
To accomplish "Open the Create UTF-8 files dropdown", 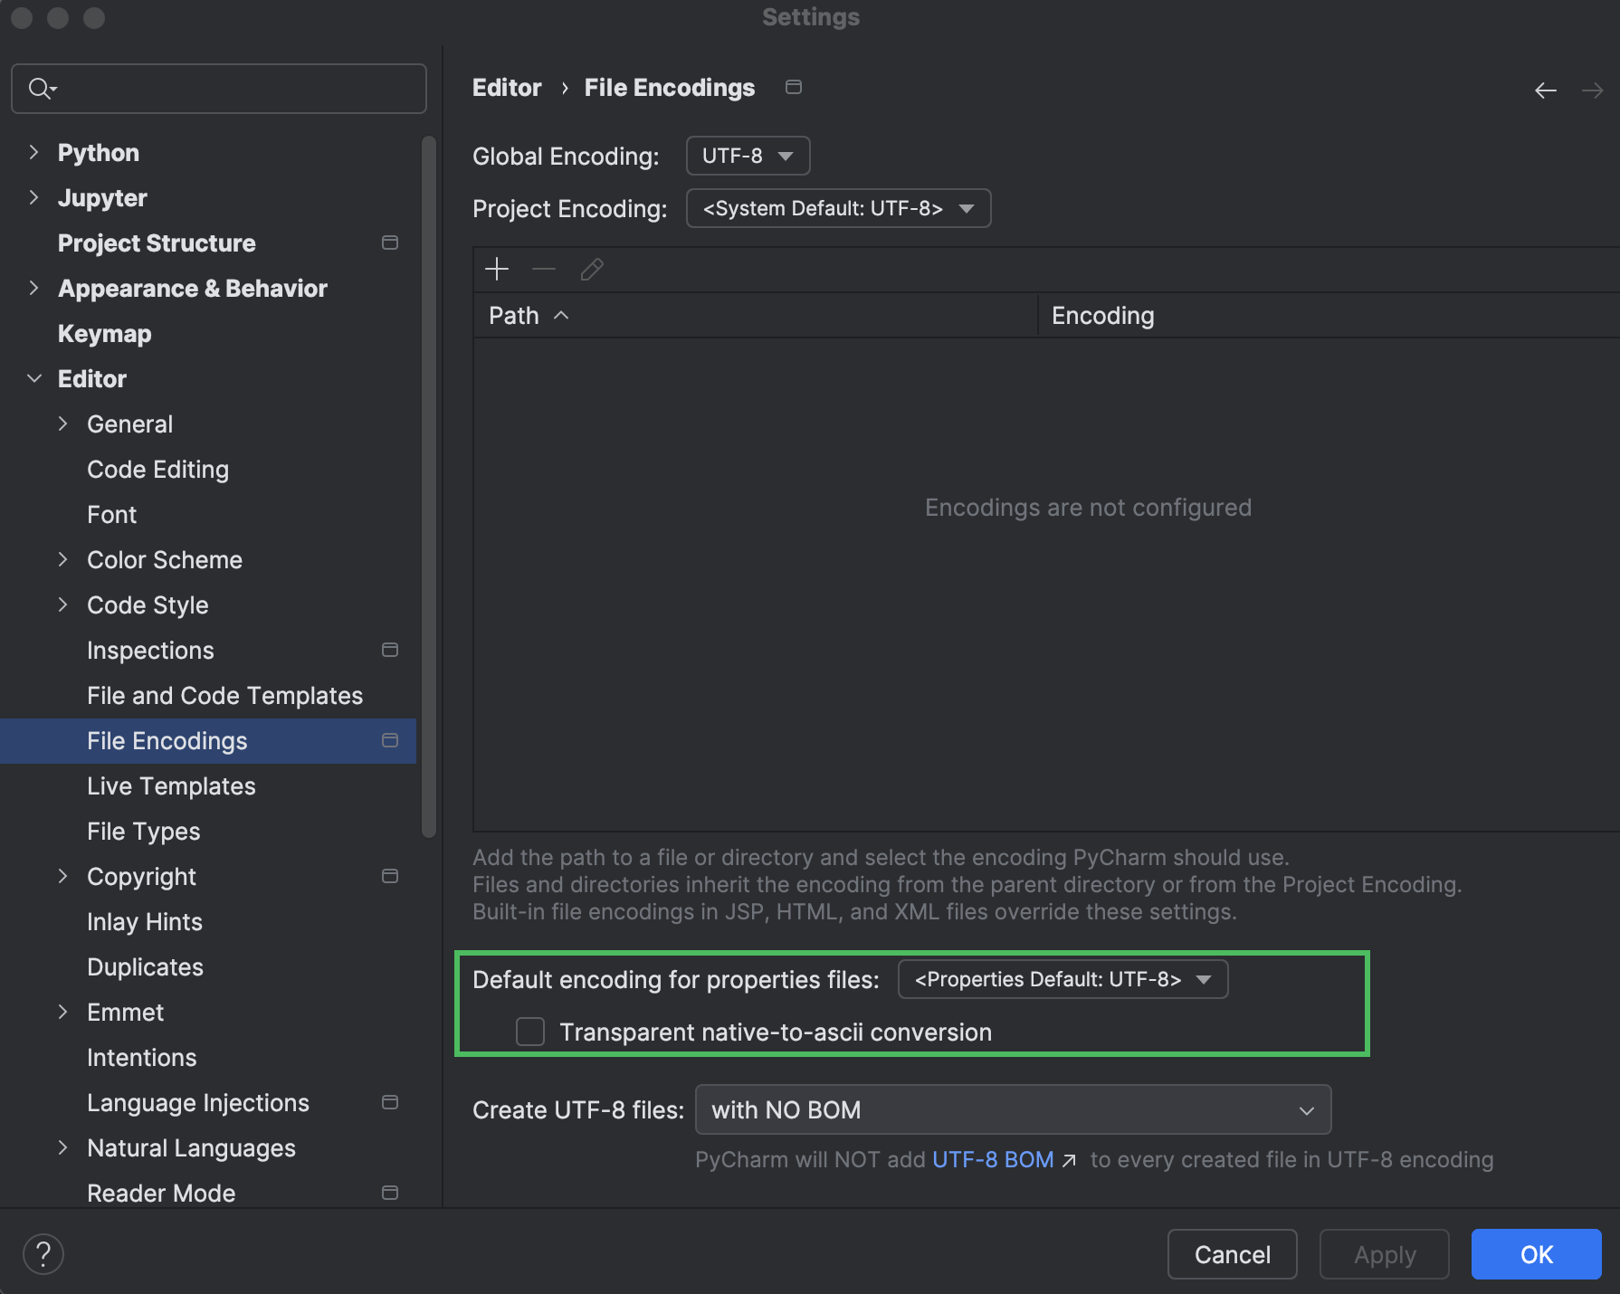I will pos(1013,1109).
